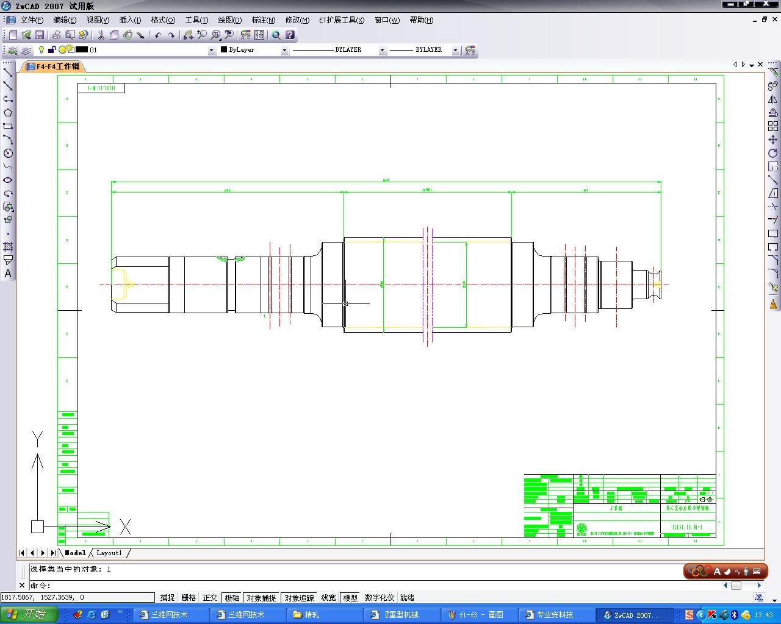Toggle 模型 model space button in status bar
The width and height of the screenshot is (781, 624).
350,598
